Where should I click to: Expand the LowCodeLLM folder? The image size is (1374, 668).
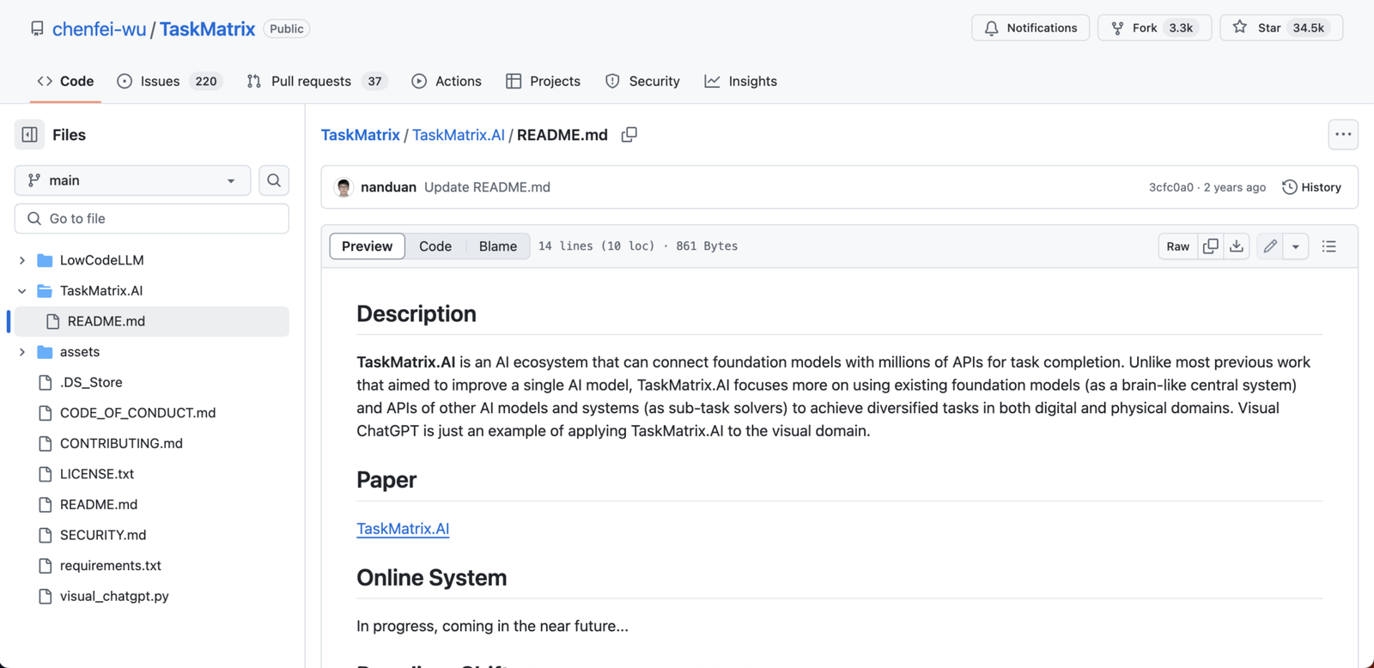pyautogui.click(x=22, y=260)
